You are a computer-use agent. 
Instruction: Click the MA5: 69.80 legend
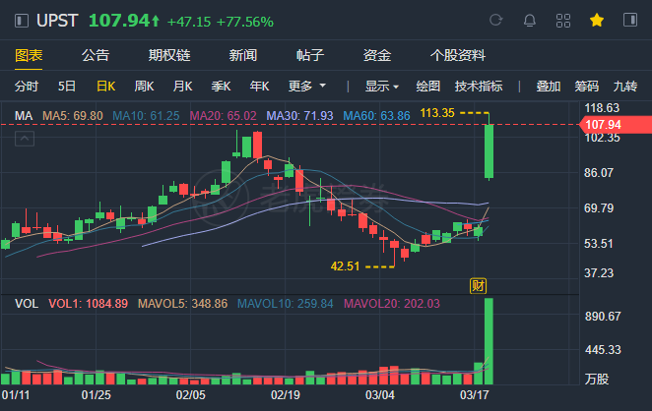click(73, 115)
